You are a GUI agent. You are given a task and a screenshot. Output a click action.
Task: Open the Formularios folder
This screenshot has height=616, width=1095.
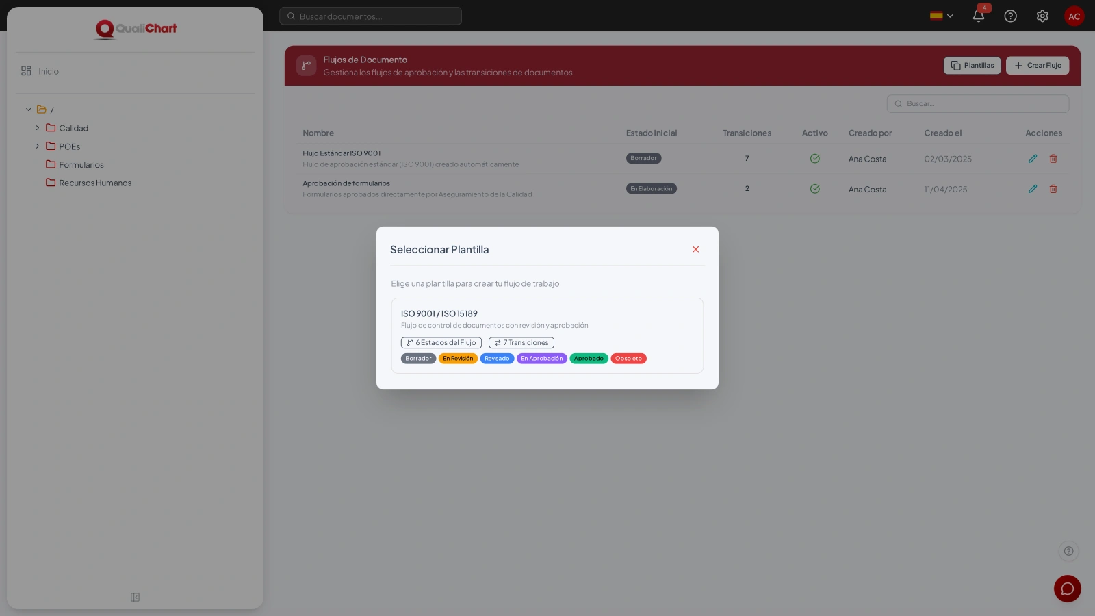tap(75, 165)
